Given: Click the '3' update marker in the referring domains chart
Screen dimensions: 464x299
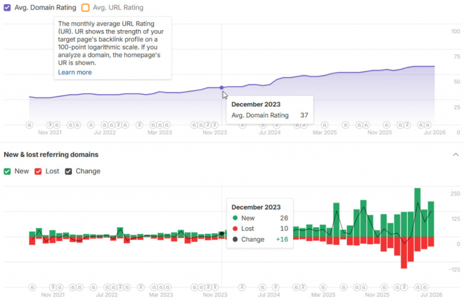Looking at the screenshot, I should [x=53, y=287].
